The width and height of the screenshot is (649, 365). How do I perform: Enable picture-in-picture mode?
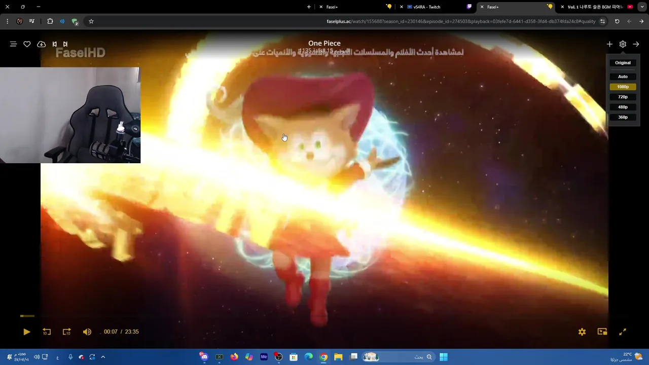tap(602, 332)
